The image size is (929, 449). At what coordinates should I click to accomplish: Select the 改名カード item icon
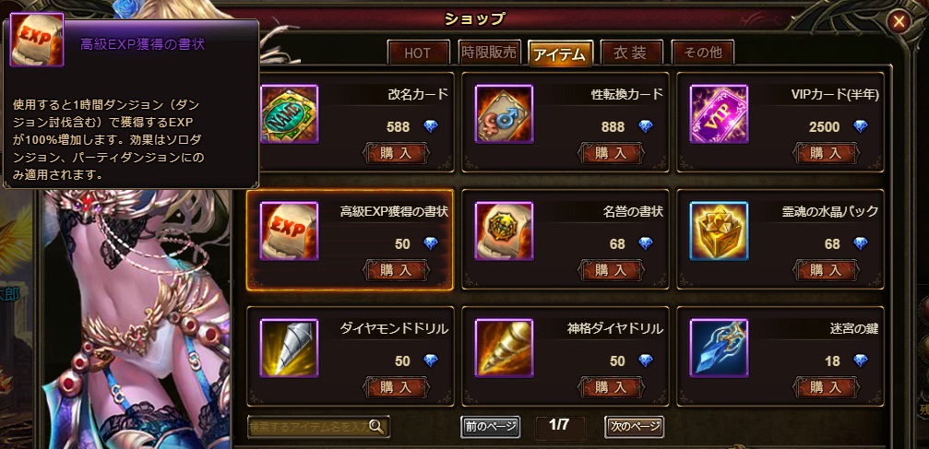click(289, 113)
